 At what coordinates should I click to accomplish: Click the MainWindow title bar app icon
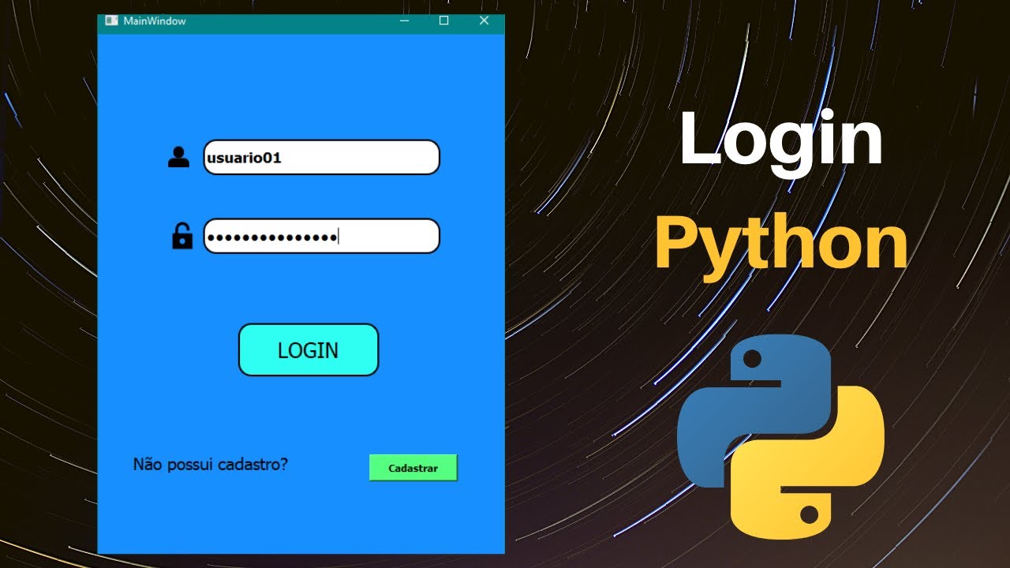tap(111, 21)
